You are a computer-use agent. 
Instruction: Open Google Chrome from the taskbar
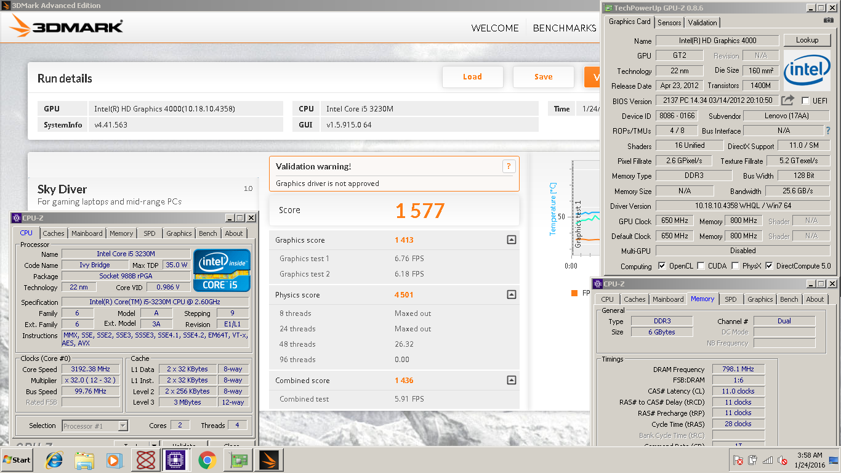pyautogui.click(x=207, y=460)
